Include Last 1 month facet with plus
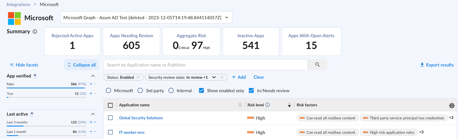Image resolution: width=458 pixels, height=139 pixels. pos(91,132)
